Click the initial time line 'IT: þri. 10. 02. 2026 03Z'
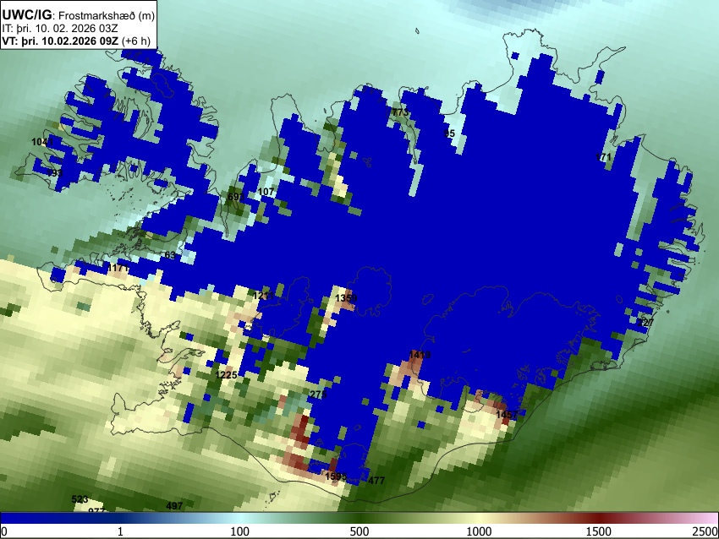 [x=59, y=29]
